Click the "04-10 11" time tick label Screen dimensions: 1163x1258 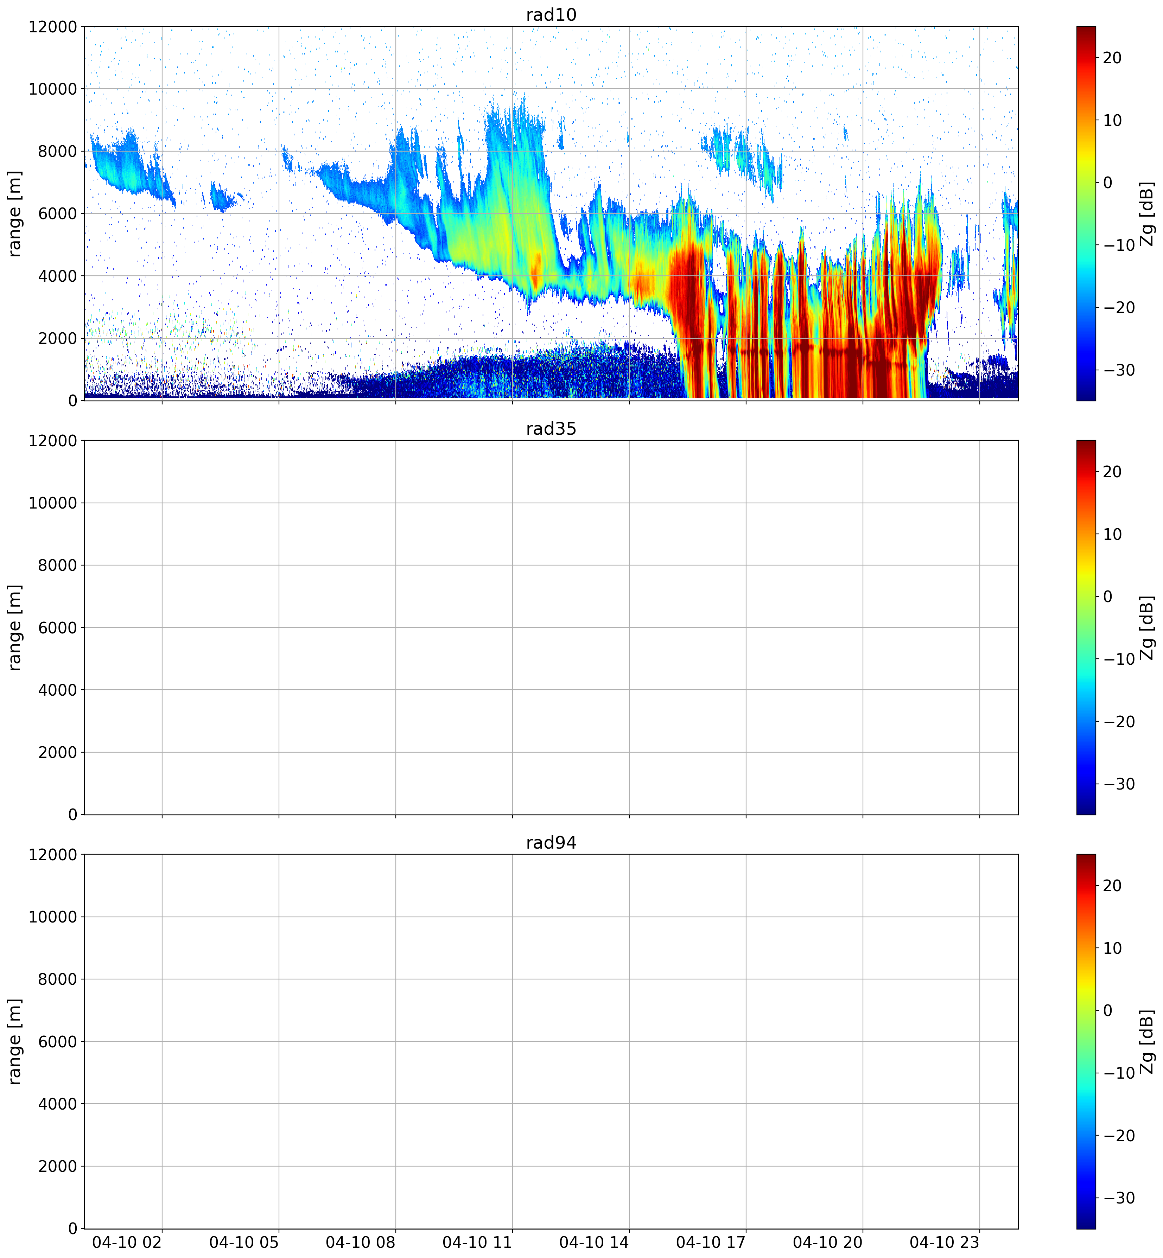(x=478, y=1242)
